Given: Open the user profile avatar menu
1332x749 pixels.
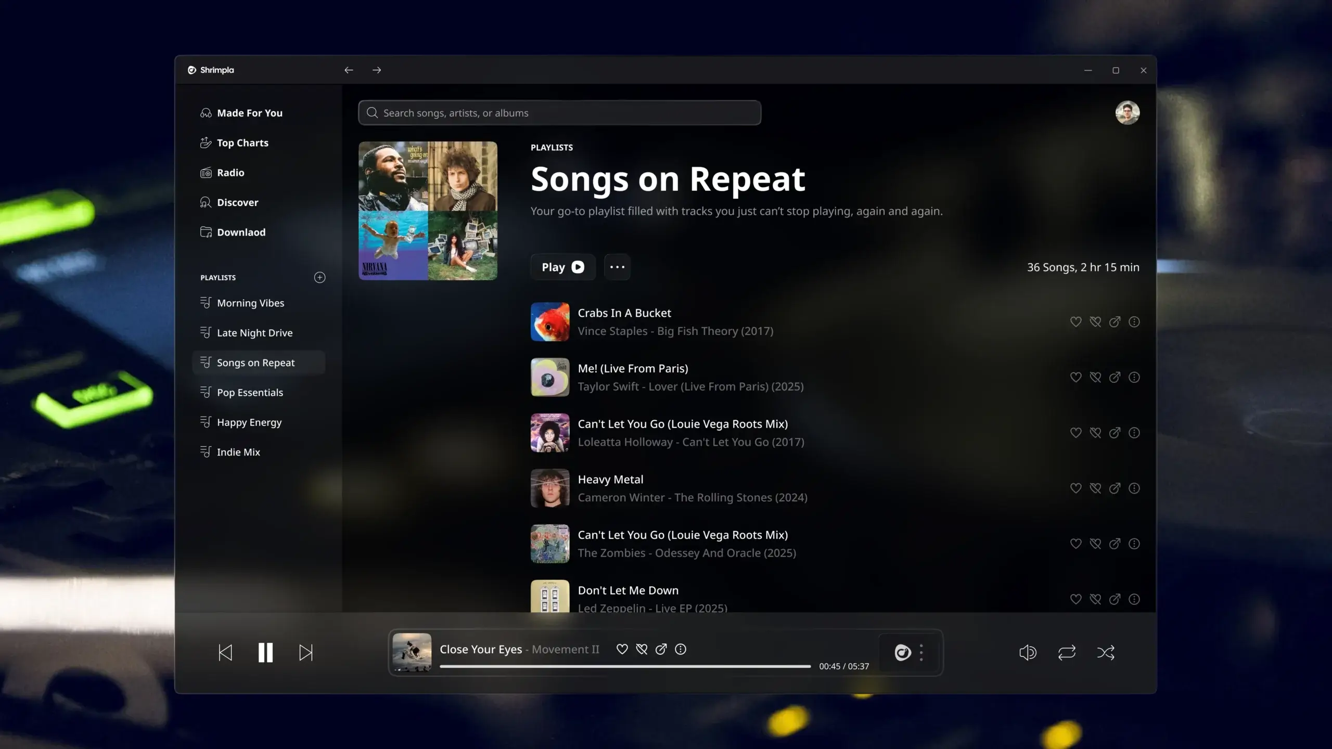Looking at the screenshot, I should click(x=1127, y=113).
